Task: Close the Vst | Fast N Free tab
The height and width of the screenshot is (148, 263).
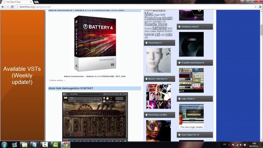Action: [x=31, y=2]
